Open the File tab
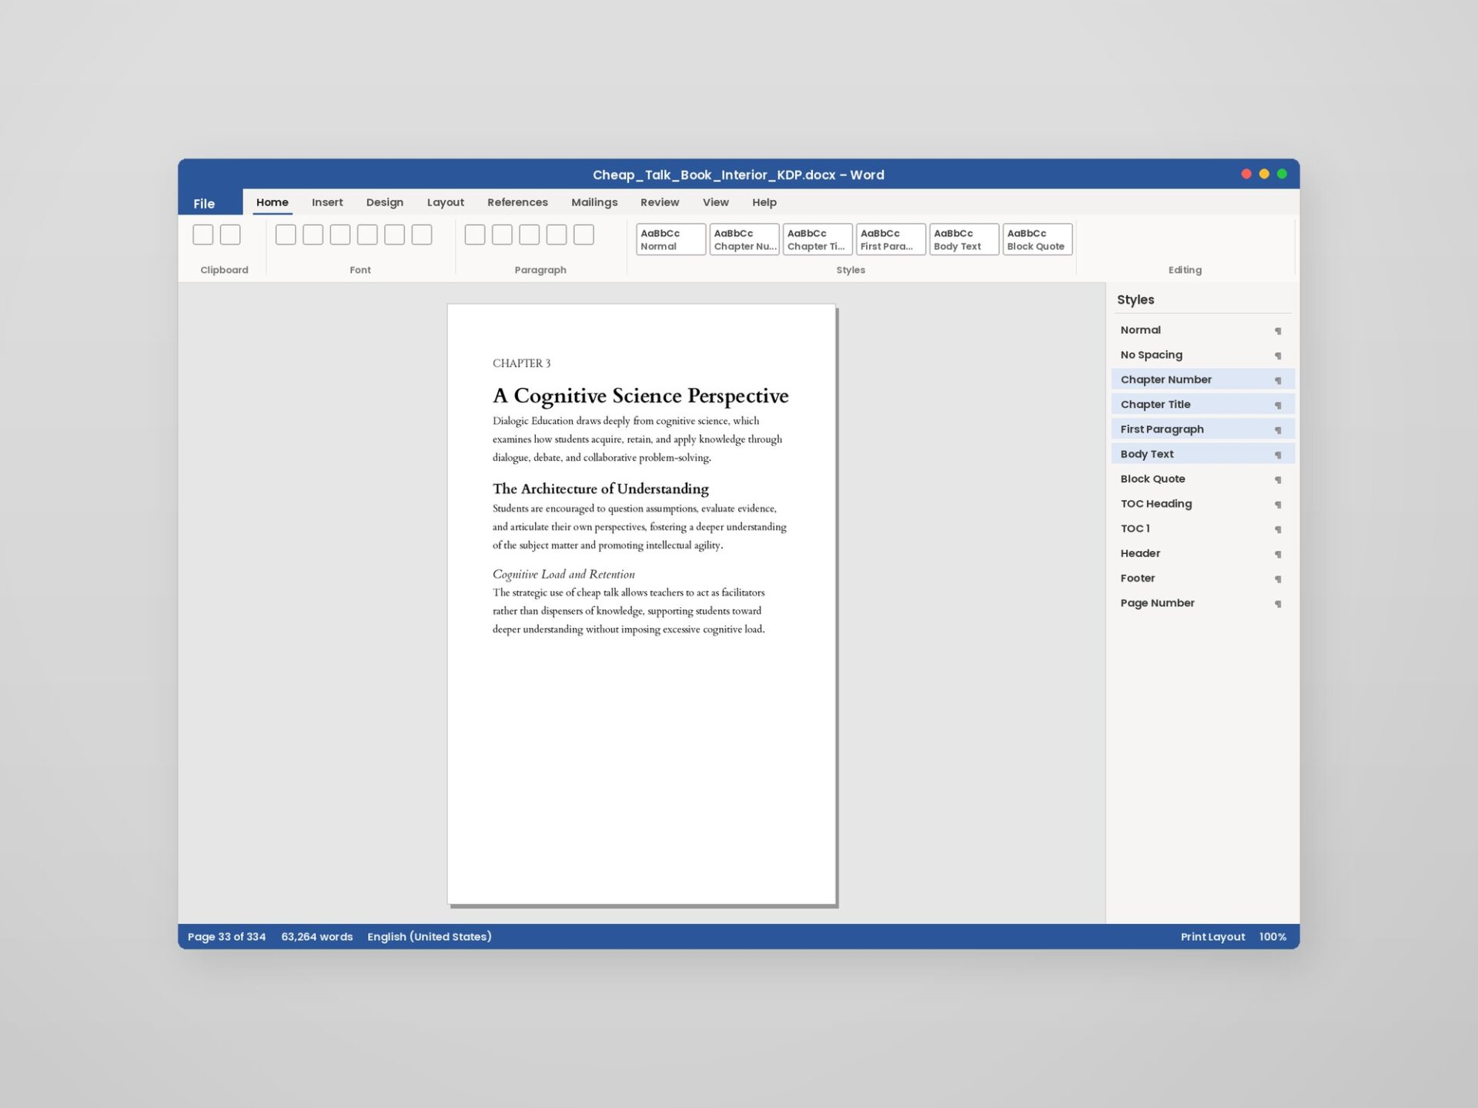This screenshot has height=1108, width=1478. pos(204,203)
